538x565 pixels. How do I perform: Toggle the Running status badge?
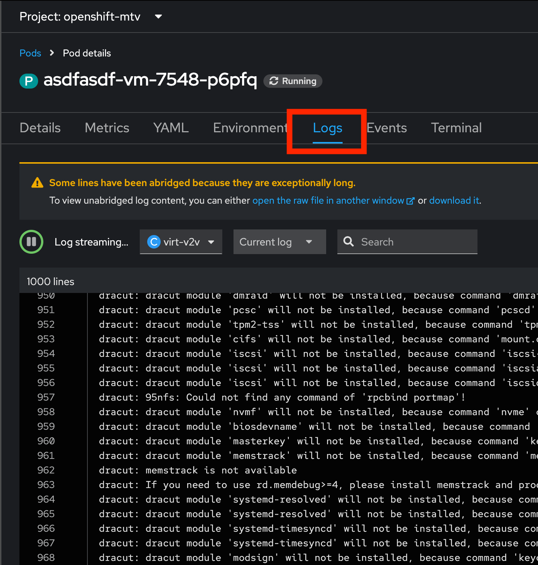293,81
